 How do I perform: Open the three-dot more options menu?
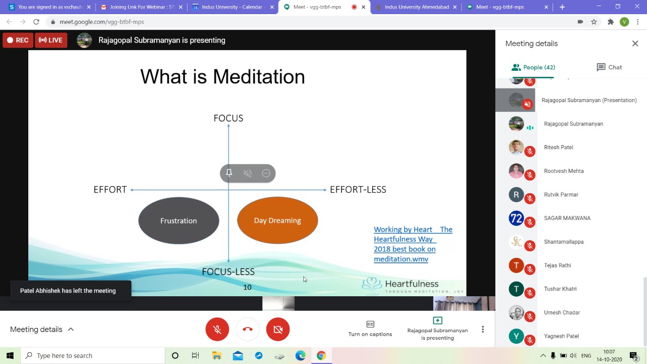coord(483,329)
